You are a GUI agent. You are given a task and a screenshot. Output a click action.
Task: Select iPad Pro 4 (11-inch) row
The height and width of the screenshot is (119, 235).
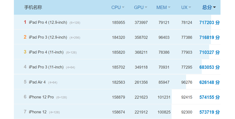(46, 52)
